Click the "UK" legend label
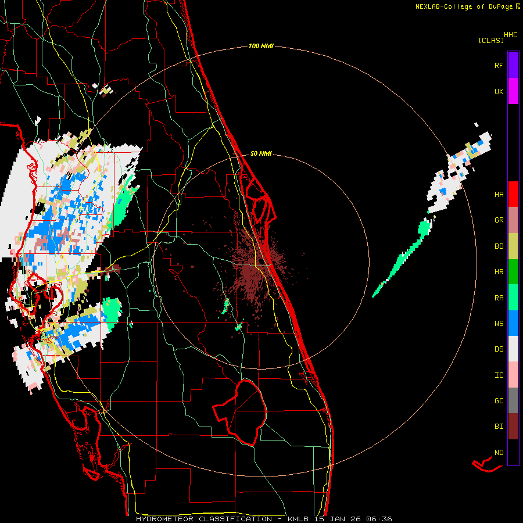 (499, 91)
